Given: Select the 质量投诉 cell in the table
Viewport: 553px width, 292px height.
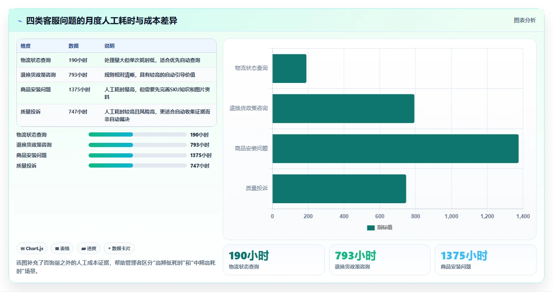Looking at the screenshot, I should pos(31,112).
